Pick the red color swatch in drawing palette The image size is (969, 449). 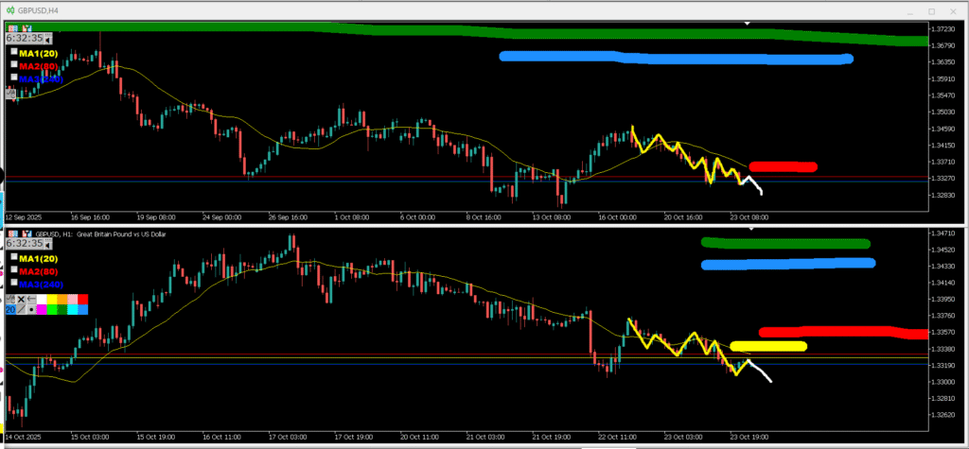(x=83, y=298)
